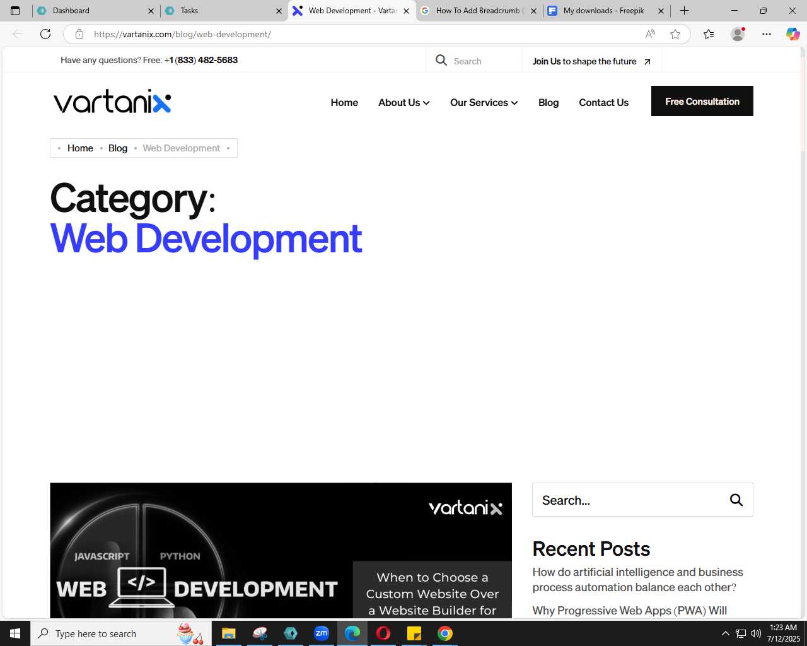Open the Web Development article thumbnail
This screenshot has width=807, height=646.
(x=281, y=550)
